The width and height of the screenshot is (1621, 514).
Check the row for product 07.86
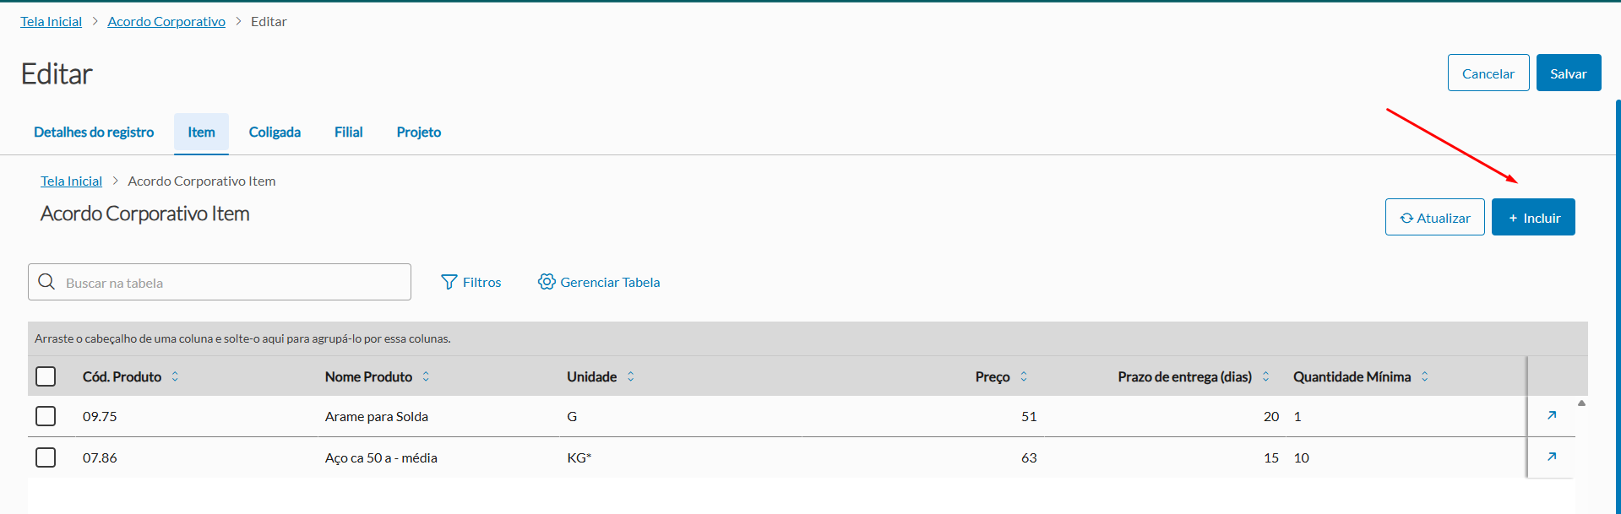coord(46,457)
